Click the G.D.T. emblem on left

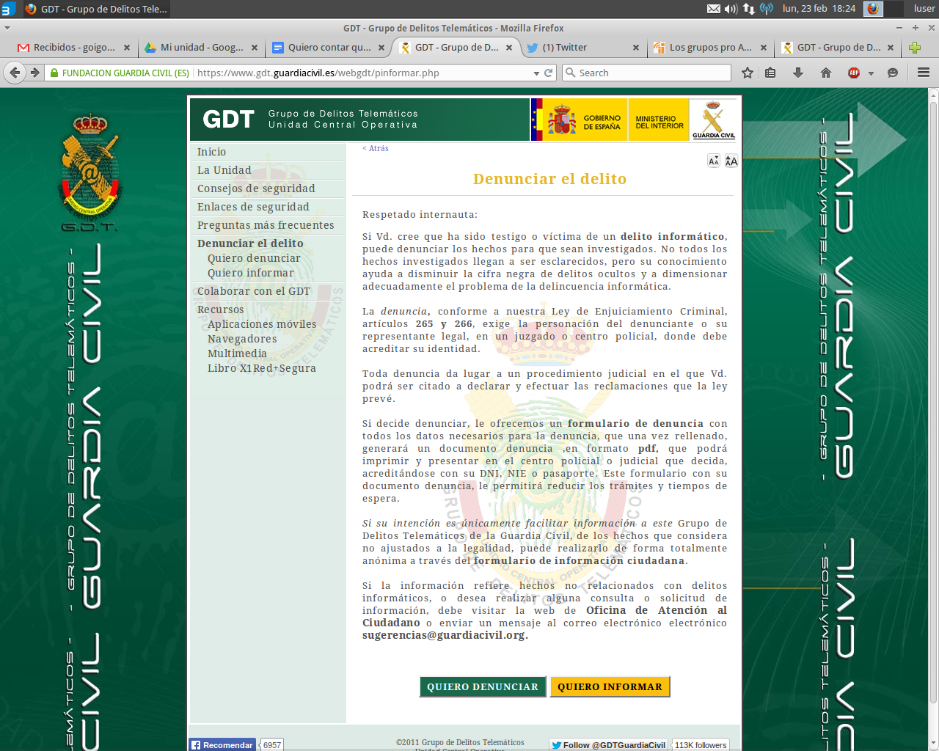pos(89,172)
